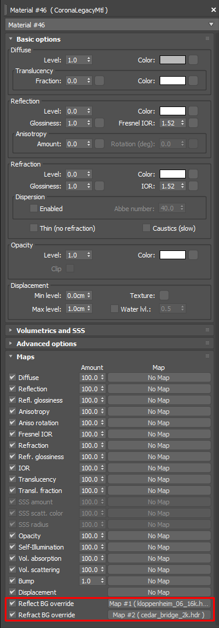Collapse the Maps rollout
This screenshot has width=219, height=628.
pos(11,356)
